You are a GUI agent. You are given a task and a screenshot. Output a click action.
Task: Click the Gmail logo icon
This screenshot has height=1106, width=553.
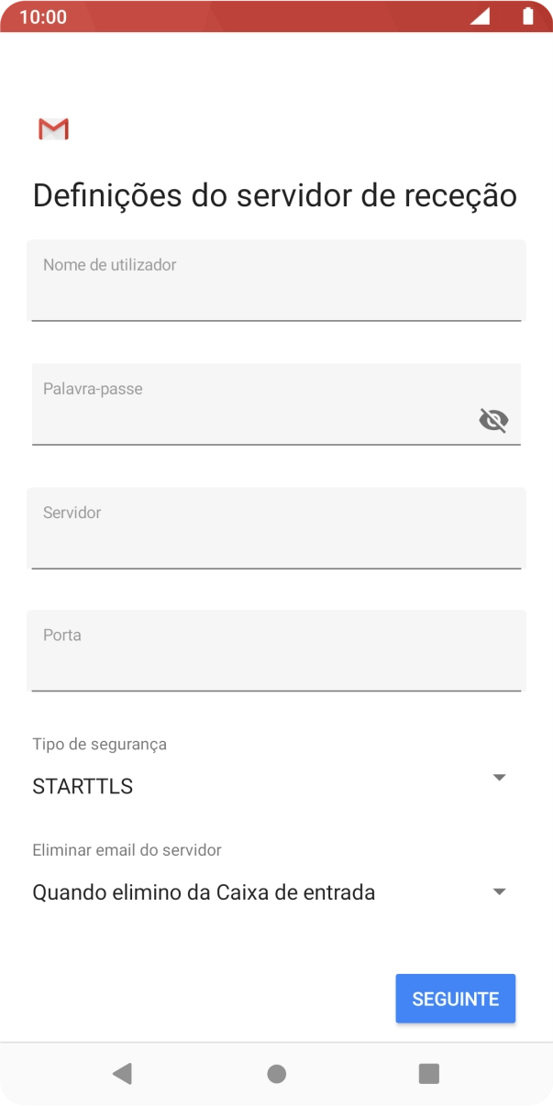coord(52,128)
